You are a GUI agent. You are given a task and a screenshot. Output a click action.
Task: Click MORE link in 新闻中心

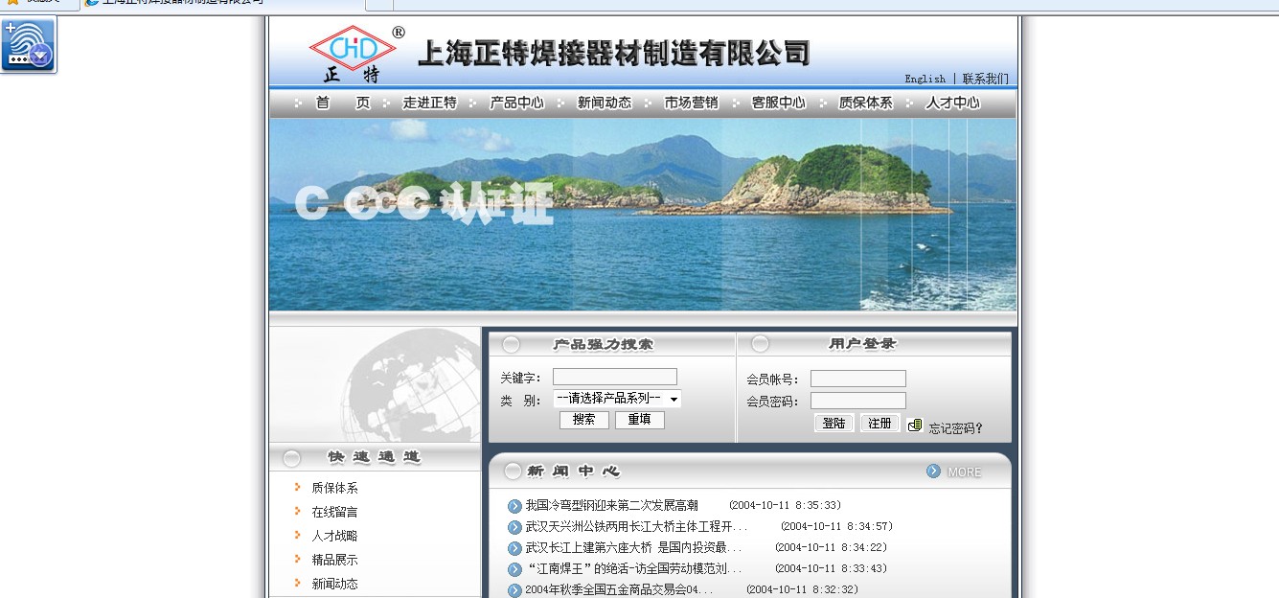coord(965,472)
